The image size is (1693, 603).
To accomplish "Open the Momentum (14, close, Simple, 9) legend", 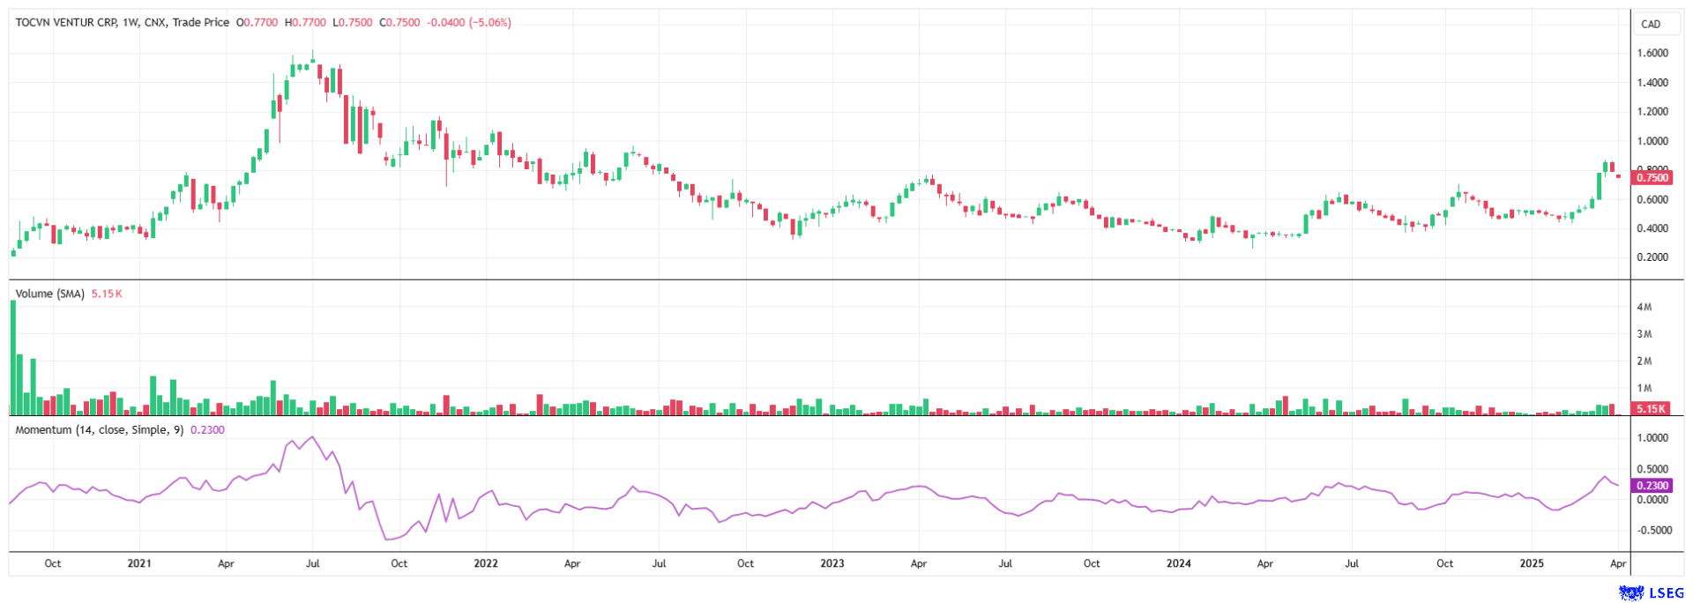I will click(100, 429).
